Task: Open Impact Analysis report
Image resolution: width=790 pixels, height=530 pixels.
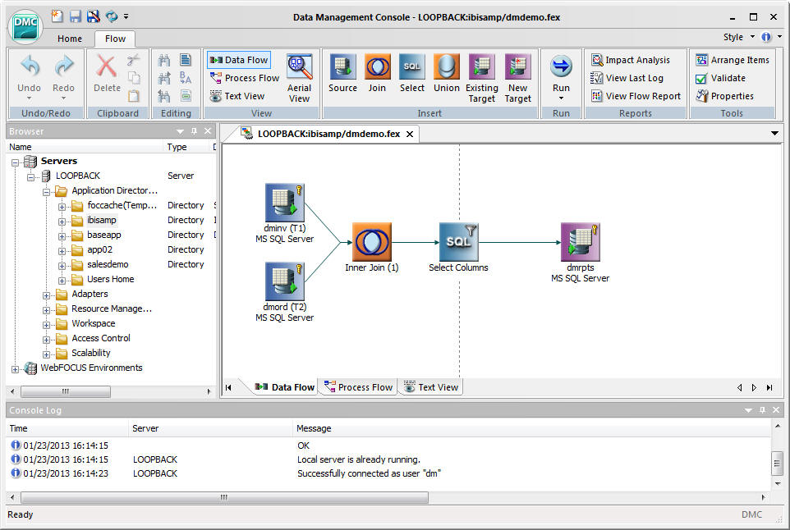Action: tap(631, 60)
